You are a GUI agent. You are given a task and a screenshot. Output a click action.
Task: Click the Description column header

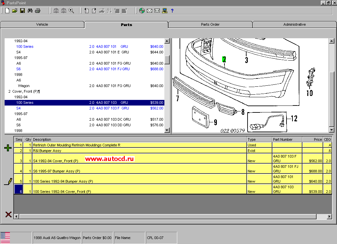pos(140,139)
